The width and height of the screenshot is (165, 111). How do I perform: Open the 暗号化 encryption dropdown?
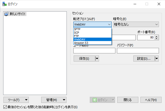[x=136, y=24]
